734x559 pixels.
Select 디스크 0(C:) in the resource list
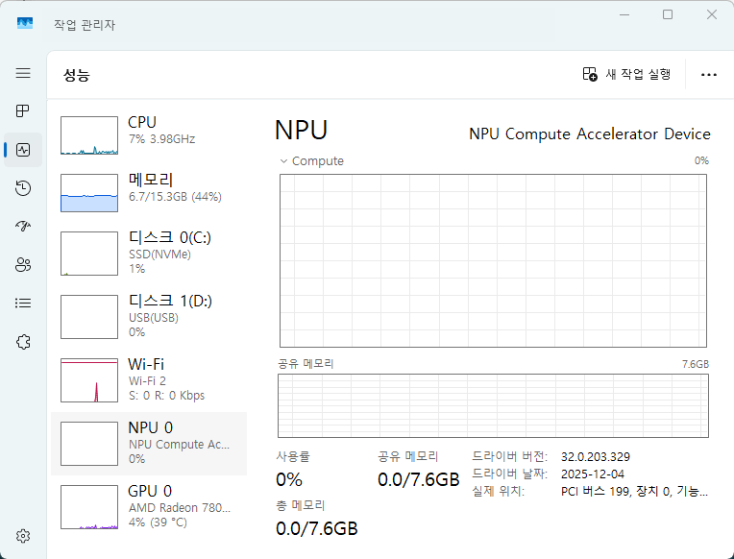(x=149, y=253)
